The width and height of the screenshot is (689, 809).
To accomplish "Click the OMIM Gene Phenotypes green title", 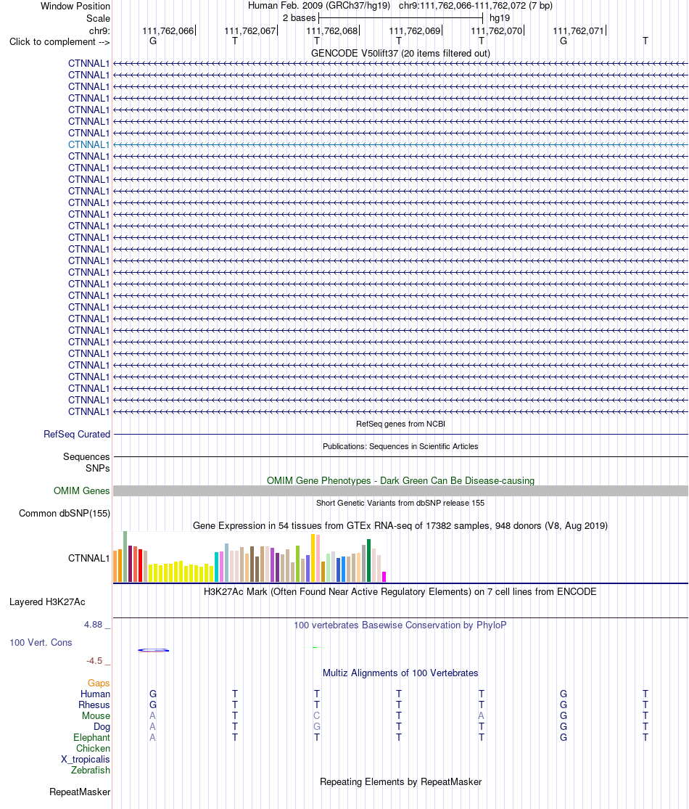I will tap(401, 481).
